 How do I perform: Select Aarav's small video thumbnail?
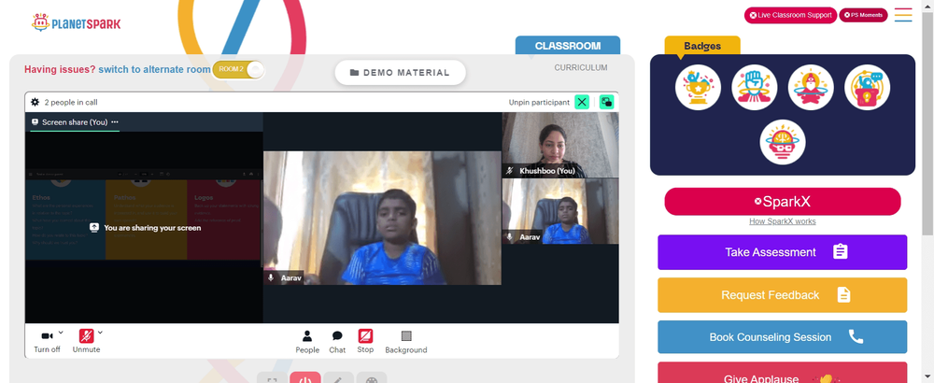pyautogui.click(x=559, y=211)
